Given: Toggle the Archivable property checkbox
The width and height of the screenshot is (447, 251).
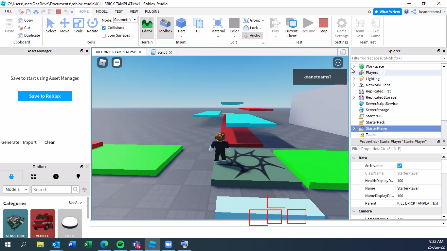Looking at the screenshot, I should (x=400, y=166).
